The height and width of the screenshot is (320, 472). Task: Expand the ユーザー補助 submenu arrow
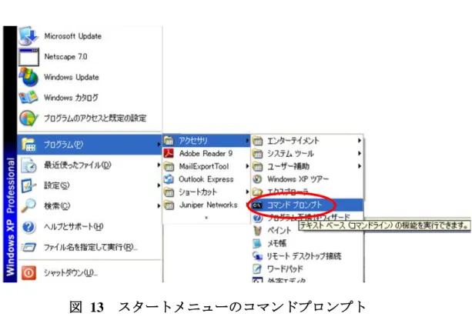[x=359, y=166]
